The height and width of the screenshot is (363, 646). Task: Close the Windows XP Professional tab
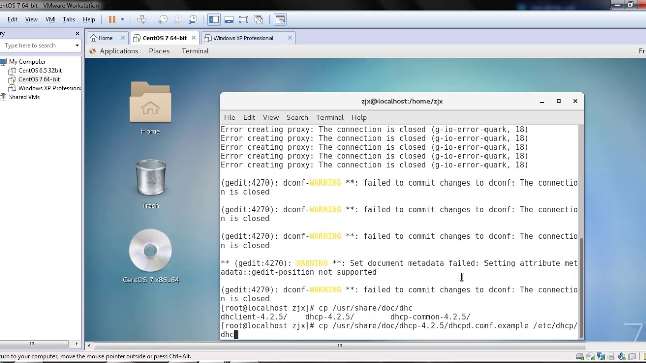pos(290,38)
